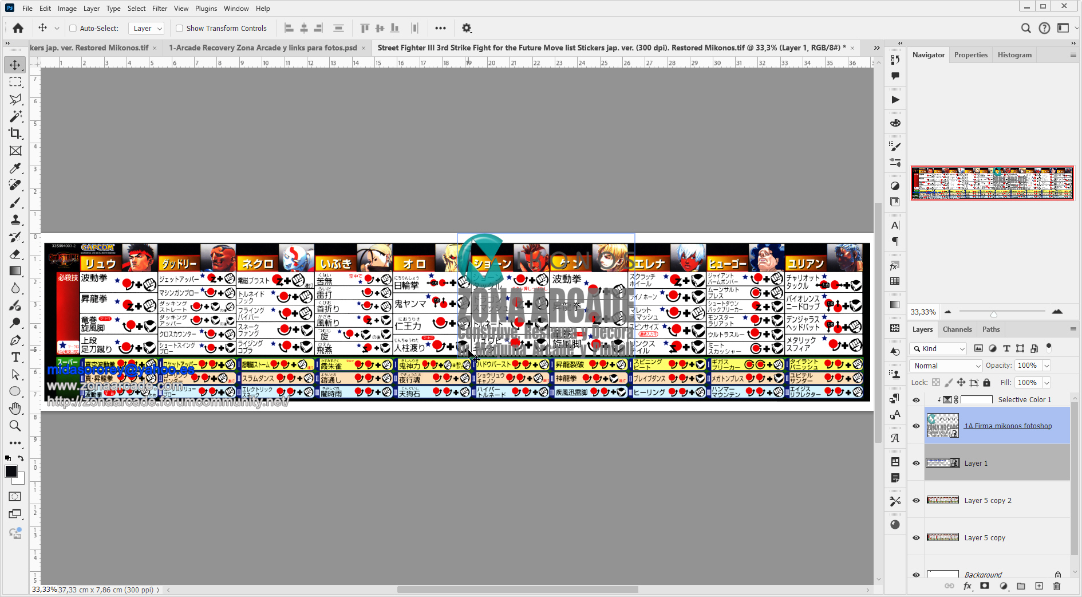The width and height of the screenshot is (1082, 597).
Task: Add a layer mask
Action: pos(985,586)
